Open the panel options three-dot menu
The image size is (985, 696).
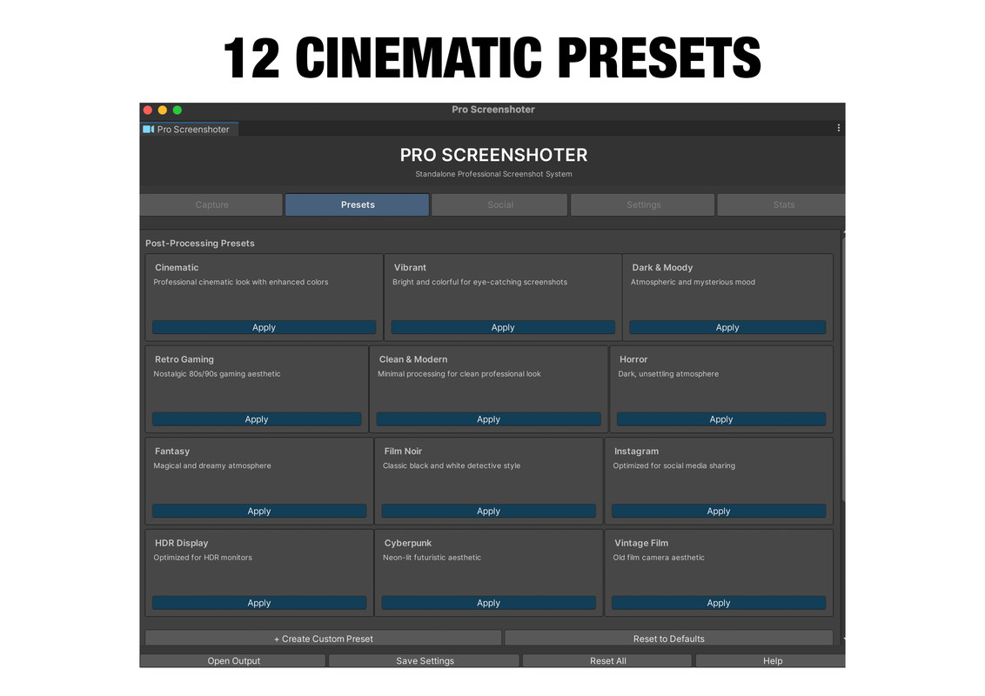(838, 128)
